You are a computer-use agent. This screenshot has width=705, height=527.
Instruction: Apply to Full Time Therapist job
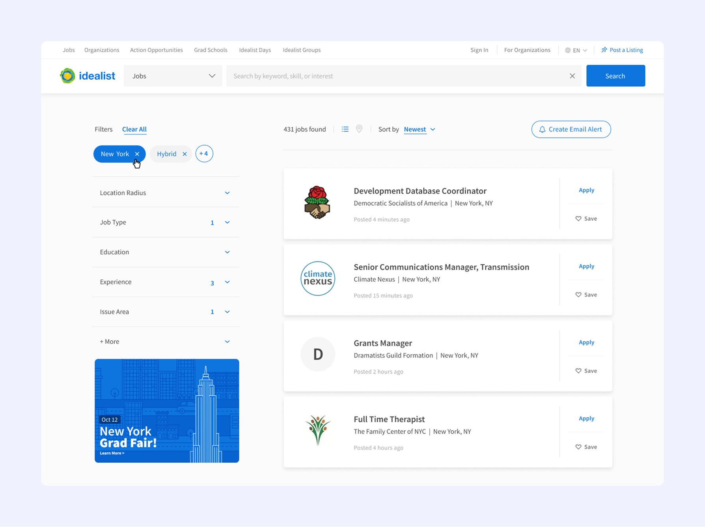(586, 419)
